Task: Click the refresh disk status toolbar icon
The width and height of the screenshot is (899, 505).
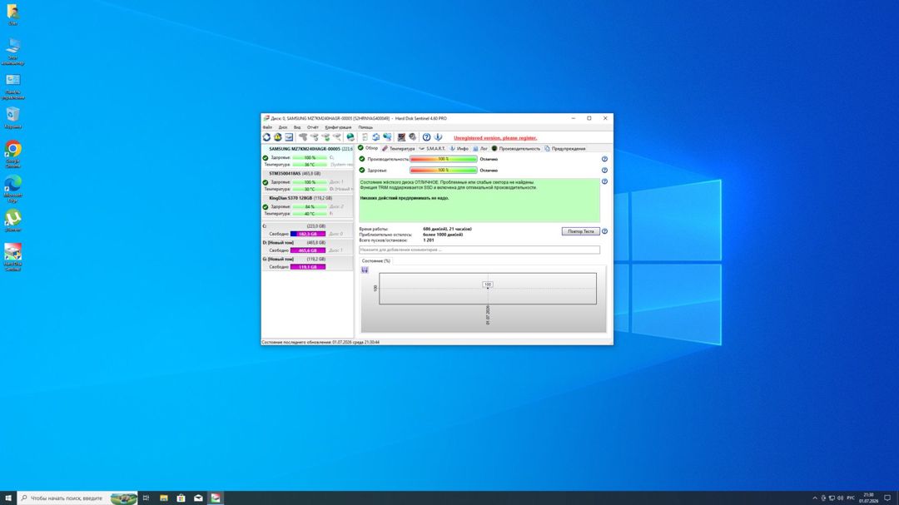Action: click(x=266, y=137)
